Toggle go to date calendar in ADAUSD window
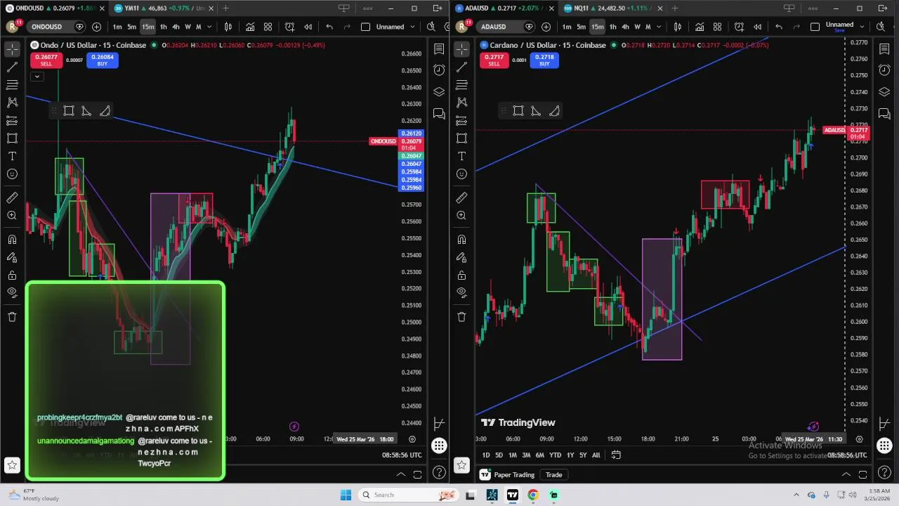This screenshot has width=899, height=506. click(616, 455)
